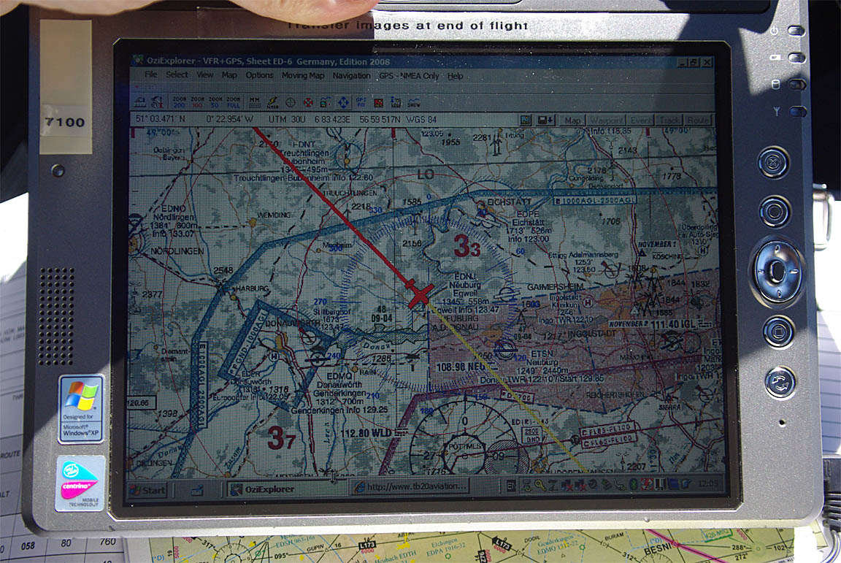Click the second toolbar icon beside load map
This screenshot has width=841, height=563.
pyautogui.click(x=157, y=102)
